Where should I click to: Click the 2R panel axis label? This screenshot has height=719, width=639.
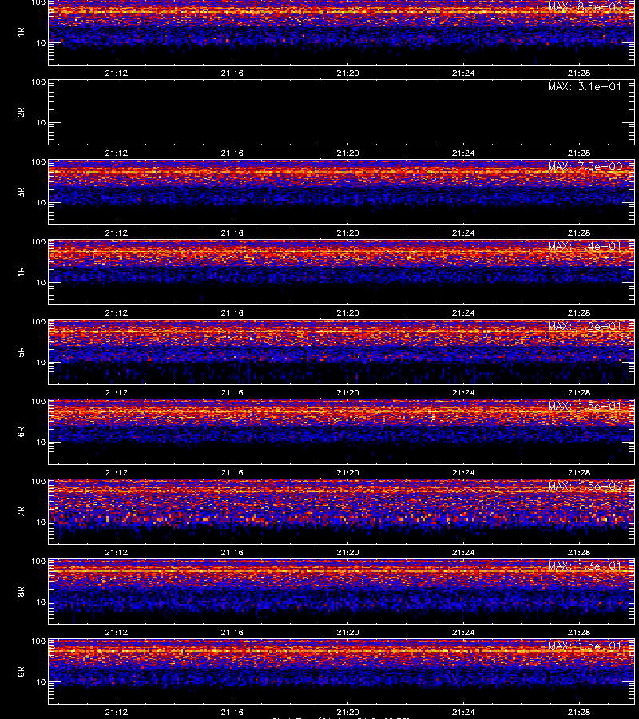click(21, 113)
